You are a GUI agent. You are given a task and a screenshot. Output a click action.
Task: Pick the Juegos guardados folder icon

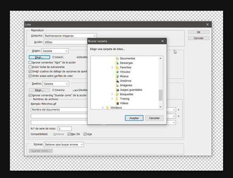pyautogui.click(x=117, y=90)
